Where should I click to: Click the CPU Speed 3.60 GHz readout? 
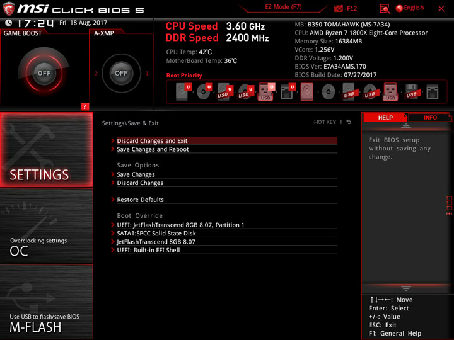215,26
